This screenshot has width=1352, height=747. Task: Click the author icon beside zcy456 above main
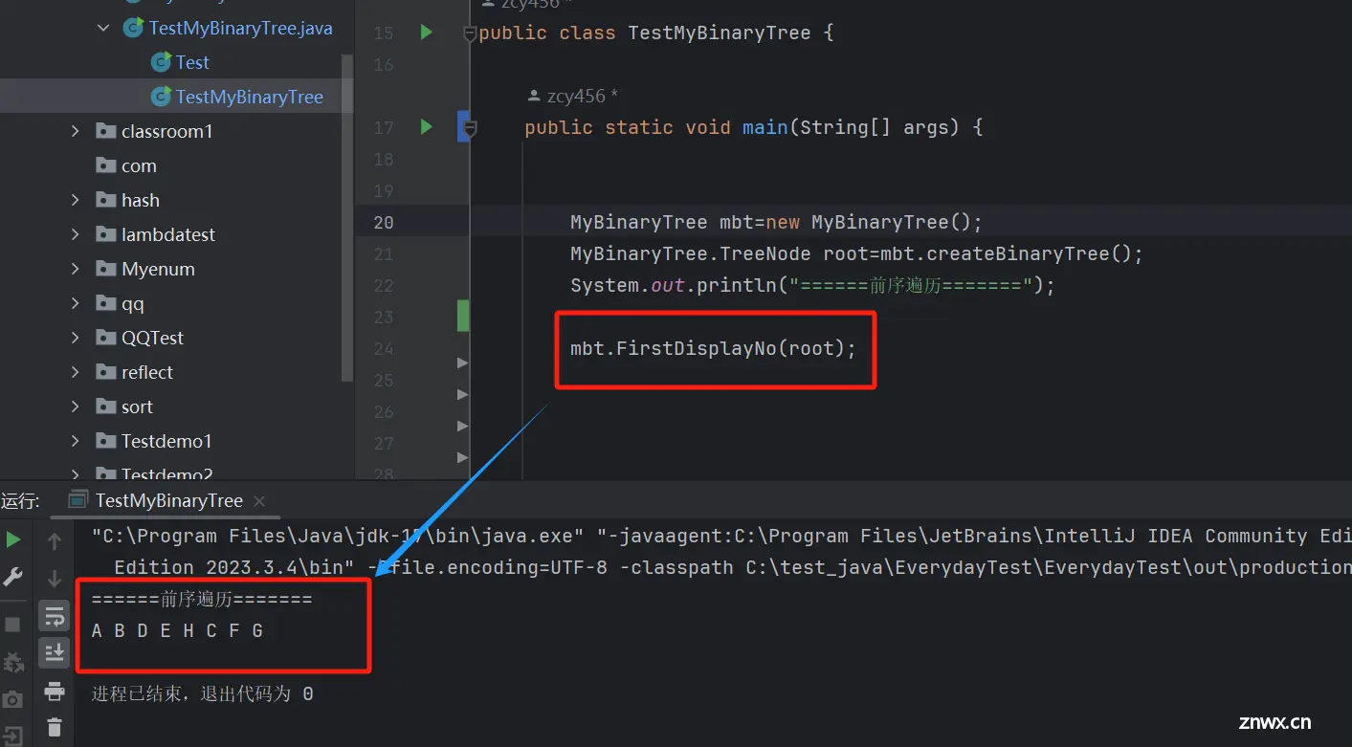click(535, 96)
